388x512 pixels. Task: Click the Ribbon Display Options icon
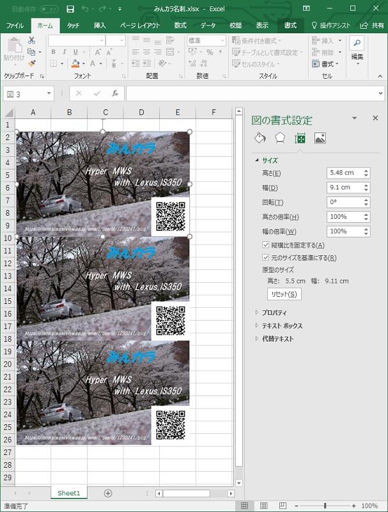point(306,8)
